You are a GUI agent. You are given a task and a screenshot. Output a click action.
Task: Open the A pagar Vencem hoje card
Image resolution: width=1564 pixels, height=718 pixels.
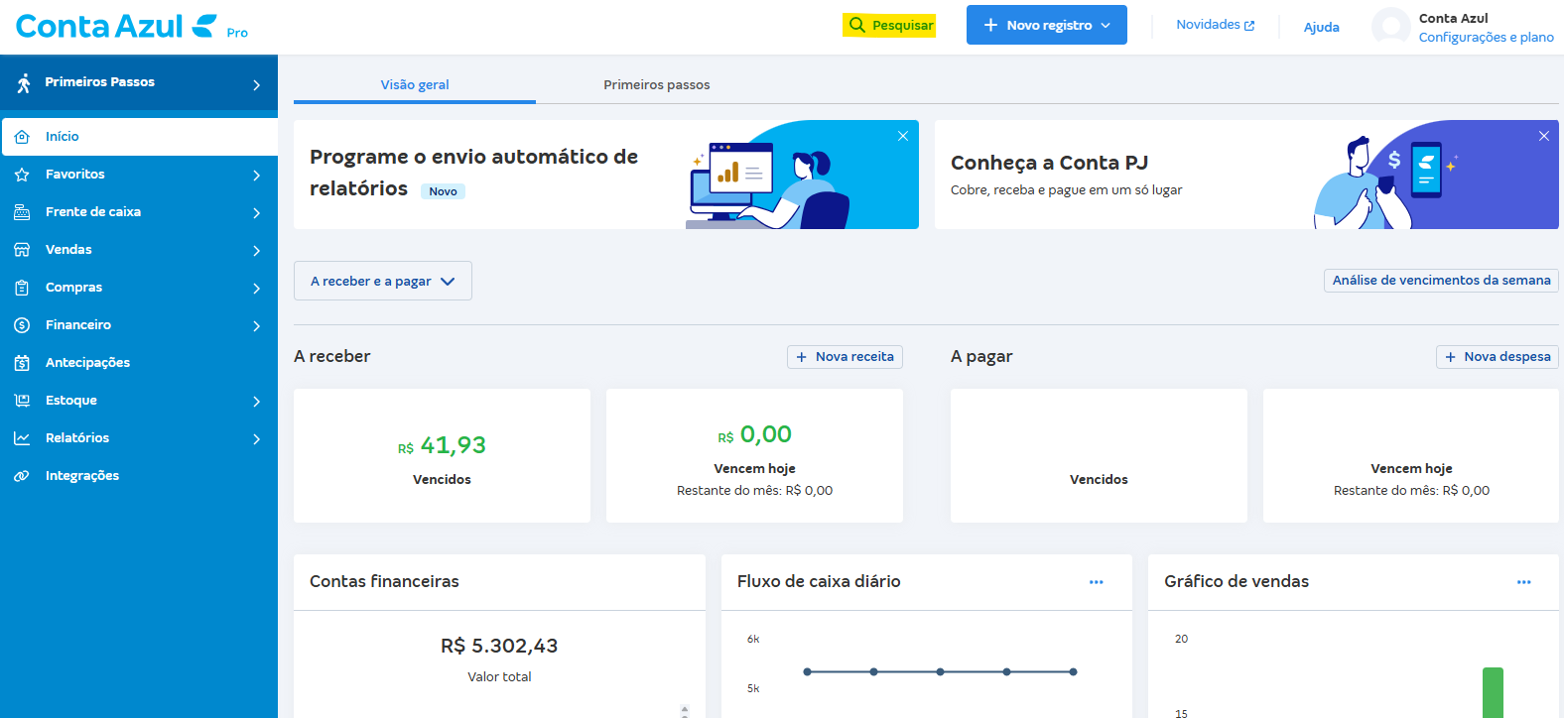click(1411, 456)
